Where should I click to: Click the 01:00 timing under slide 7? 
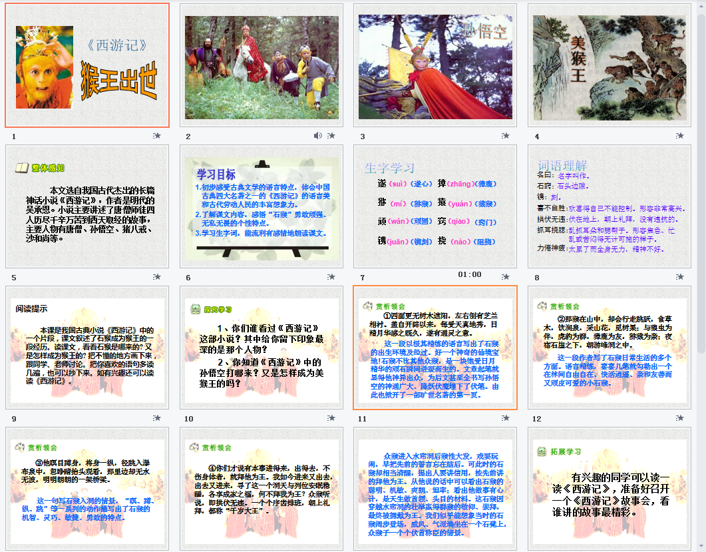click(x=470, y=274)
